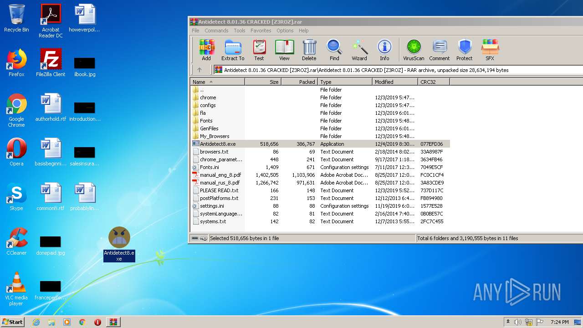Open the Commands menu
This screenshot has height=328, width=583.
(216, 31)
